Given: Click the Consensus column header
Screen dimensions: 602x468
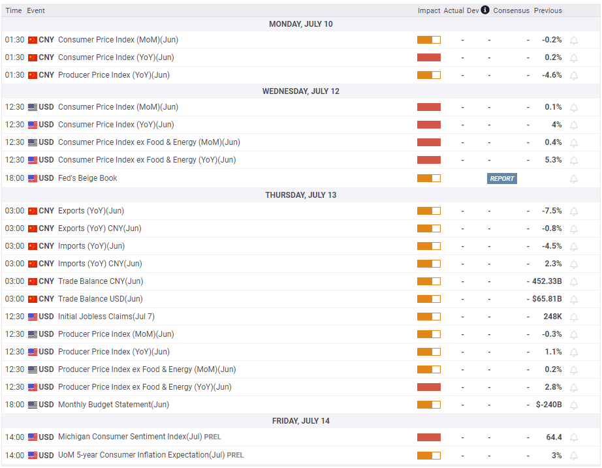Looking at the screenshot, I should (511, 10).
